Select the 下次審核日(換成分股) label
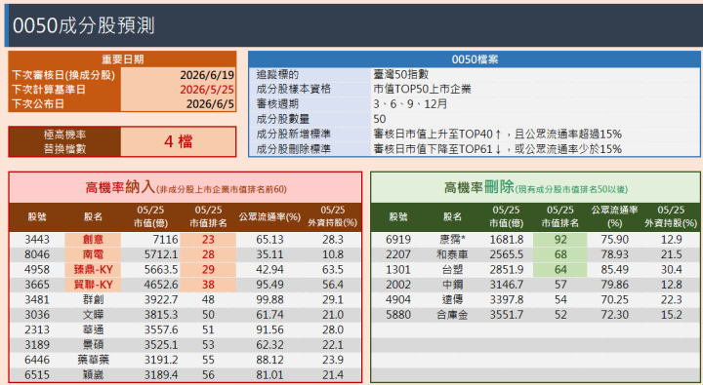 tap(63, 75)
